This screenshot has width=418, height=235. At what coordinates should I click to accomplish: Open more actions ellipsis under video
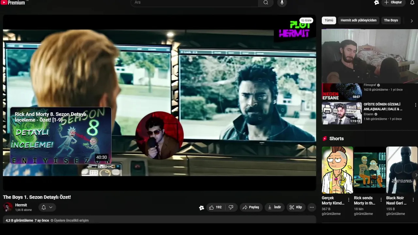tap(312, 207)
